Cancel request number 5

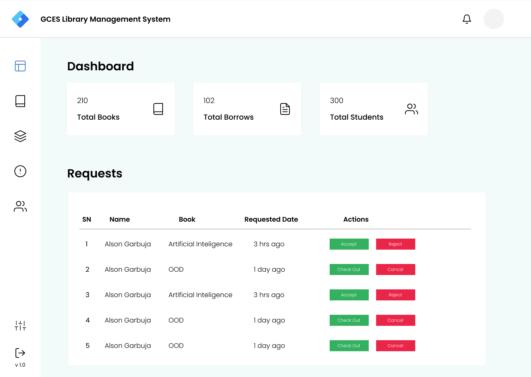click(x=395, y=345)
